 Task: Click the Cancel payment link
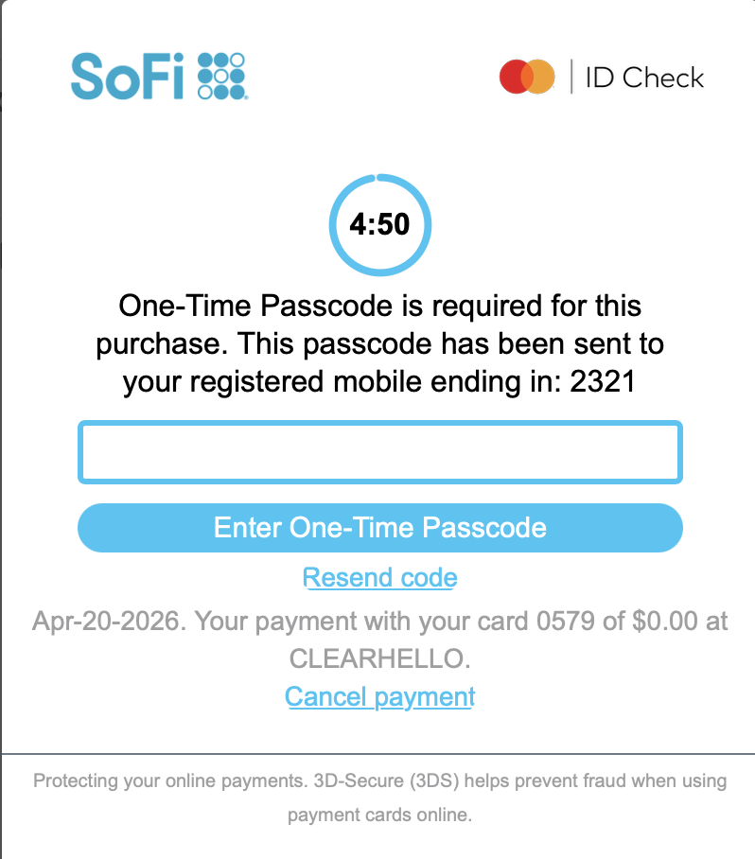[379, 697]
